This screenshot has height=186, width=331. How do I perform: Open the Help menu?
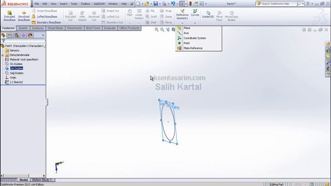tap(124, 4)
